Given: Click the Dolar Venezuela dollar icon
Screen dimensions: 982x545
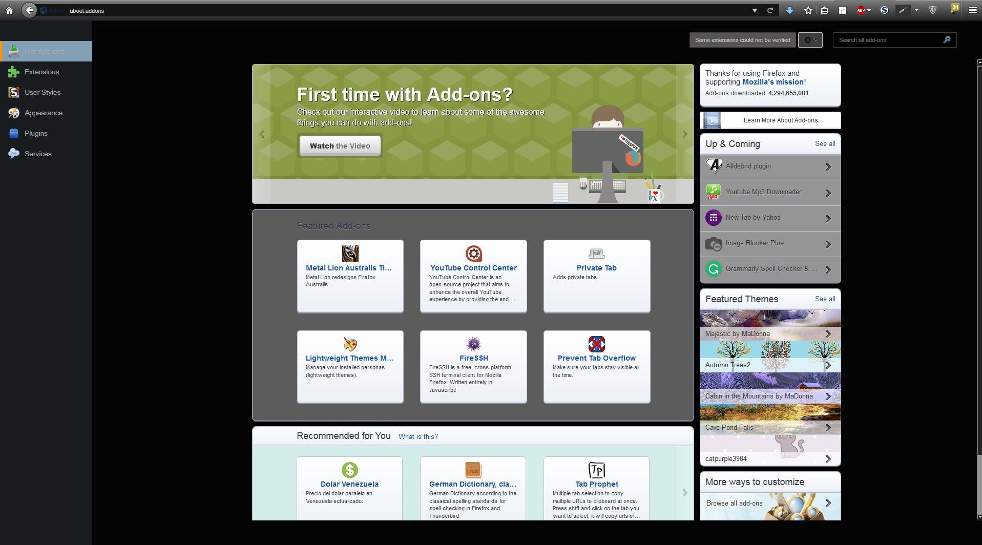Looking at the screenshot, I should click(x=350, y=470).
